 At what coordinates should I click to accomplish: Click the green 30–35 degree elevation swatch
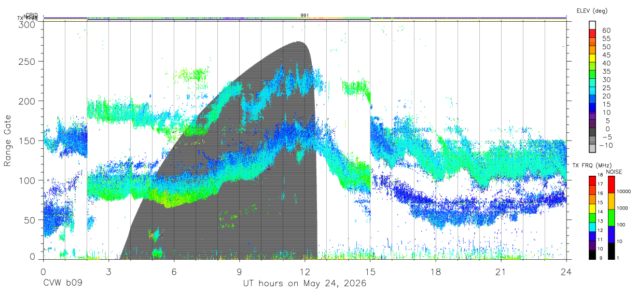coord(593,75)
